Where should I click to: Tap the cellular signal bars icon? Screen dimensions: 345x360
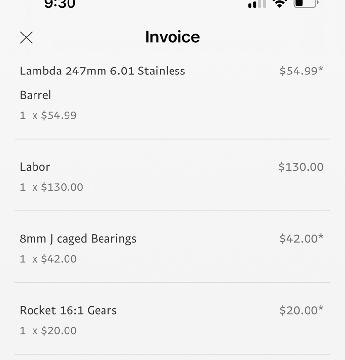click(x=257, y=4)
